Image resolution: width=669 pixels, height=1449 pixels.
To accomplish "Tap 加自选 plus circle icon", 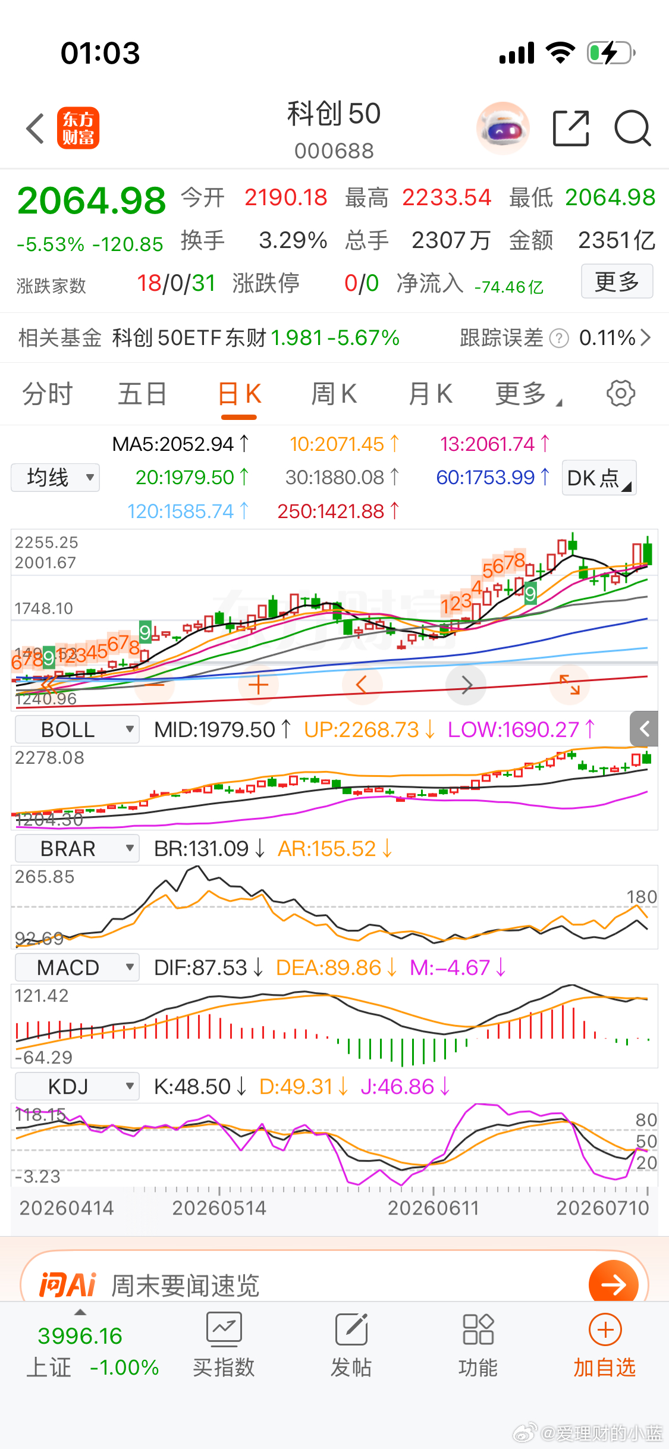I will pos(605,1329).
